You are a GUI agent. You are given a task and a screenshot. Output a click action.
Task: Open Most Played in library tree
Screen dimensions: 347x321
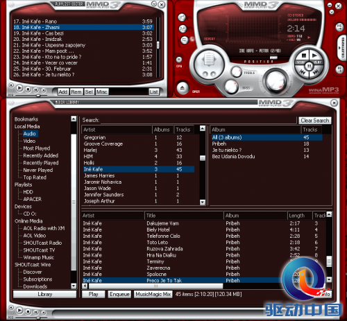click(x=37, y=148)
